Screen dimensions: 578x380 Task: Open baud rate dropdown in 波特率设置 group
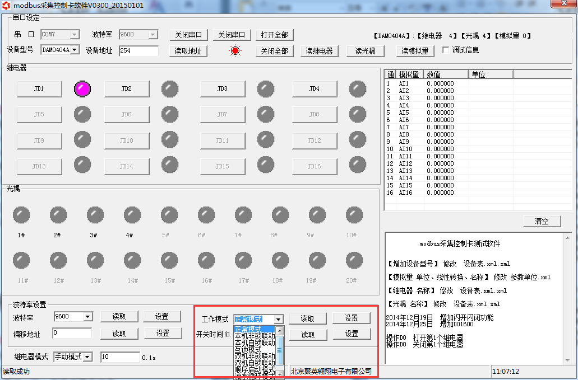87,317
